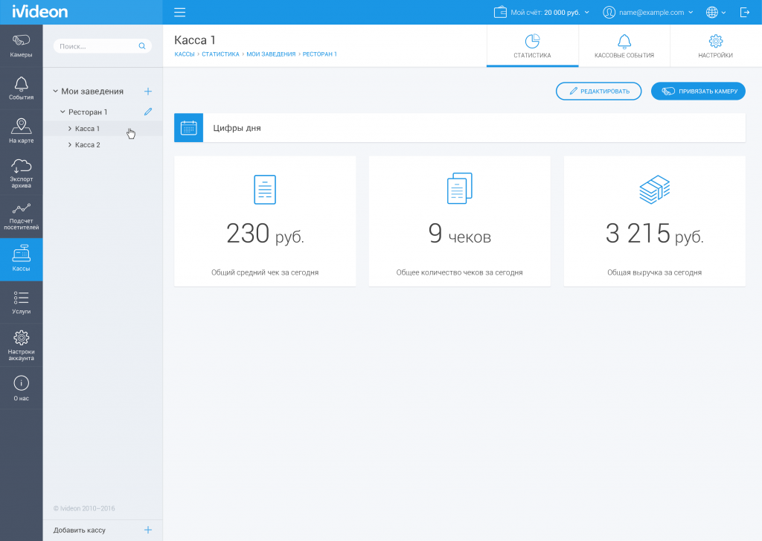Click Общая выручка за сегодня caption
762x541 pixels.
click(655, 272)
